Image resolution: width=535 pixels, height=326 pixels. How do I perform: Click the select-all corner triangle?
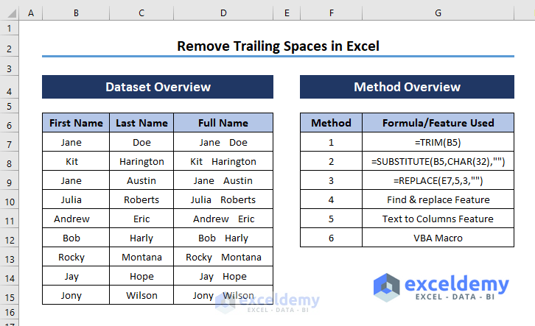10,13
